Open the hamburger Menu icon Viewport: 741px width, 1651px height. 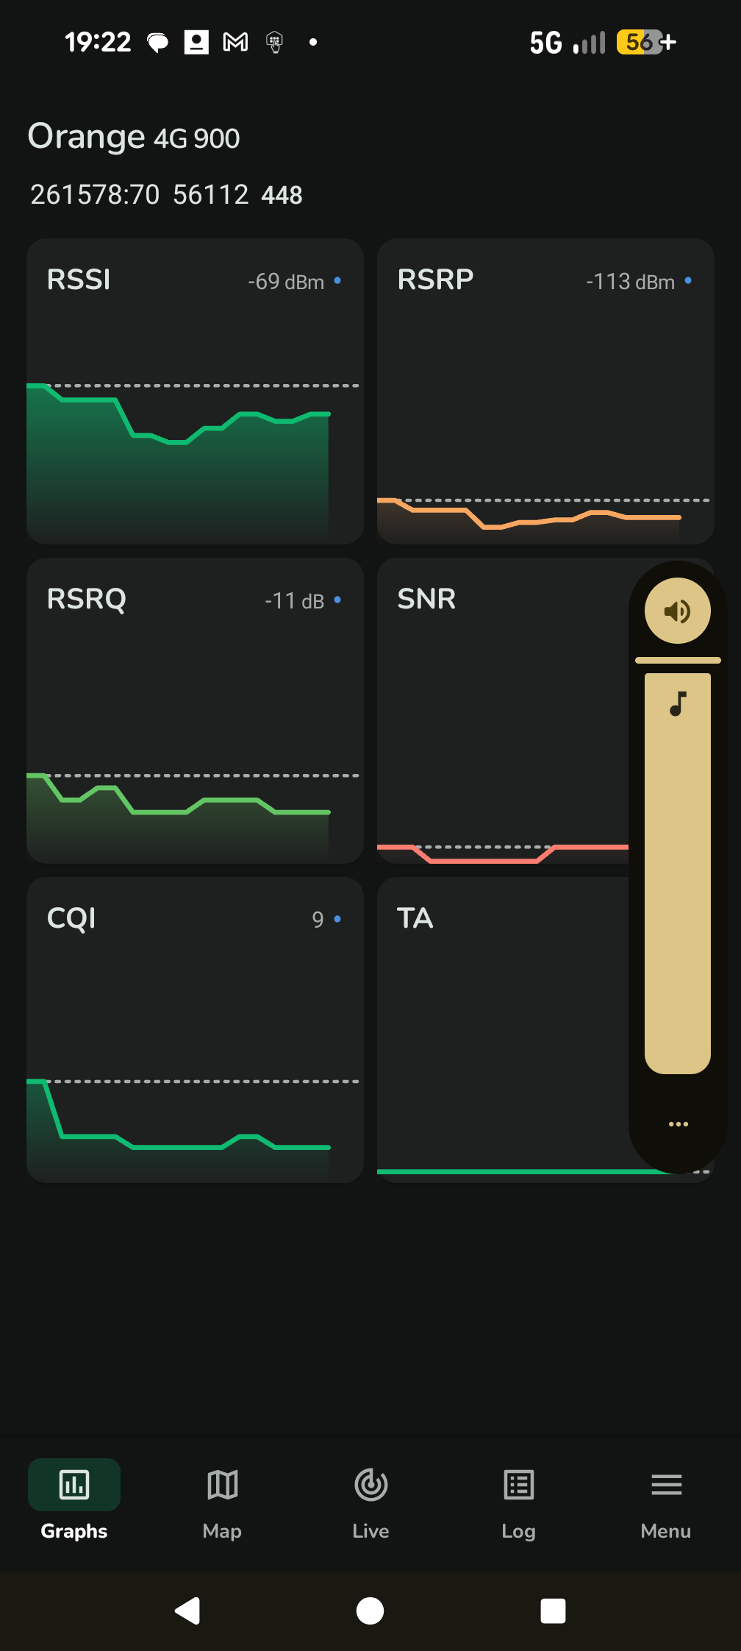coord(666,1485)
